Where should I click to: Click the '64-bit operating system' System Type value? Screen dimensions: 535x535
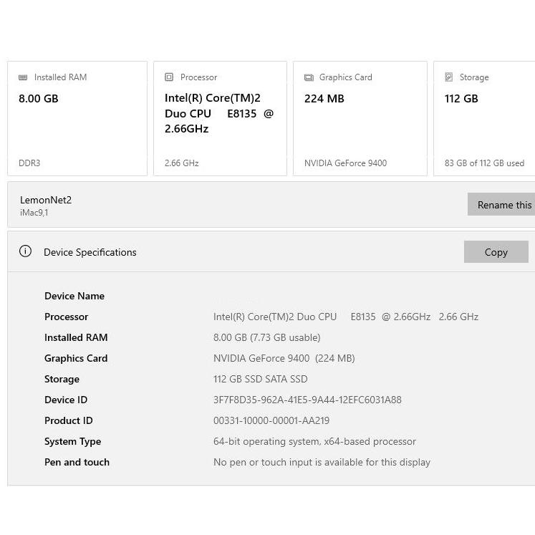pos(314,441)
